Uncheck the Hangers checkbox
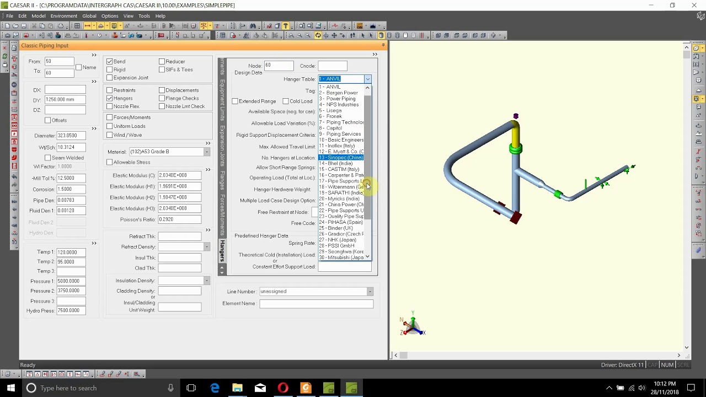This screenshot has width=706, height=397. 110,98
